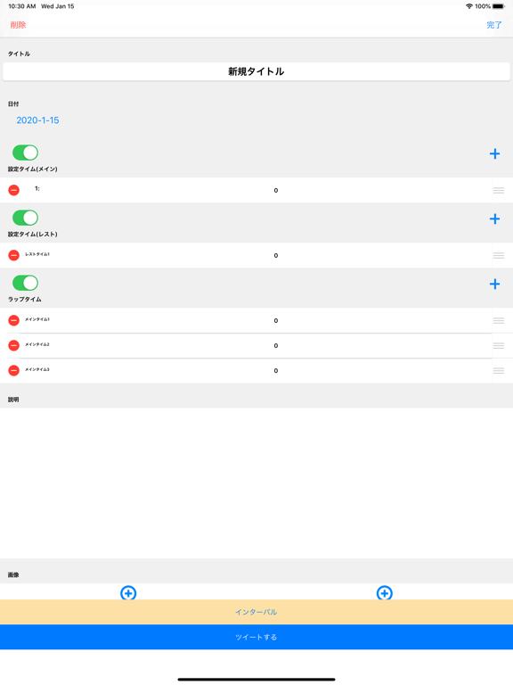Screen dimensions: 513x685
Task: Edit the メインタイム1 value field
Action: pos(276,321)
